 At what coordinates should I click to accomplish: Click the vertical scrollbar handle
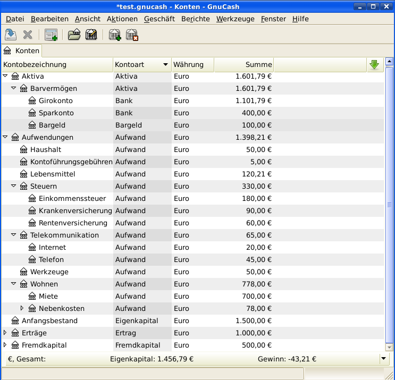click(389, 205)
